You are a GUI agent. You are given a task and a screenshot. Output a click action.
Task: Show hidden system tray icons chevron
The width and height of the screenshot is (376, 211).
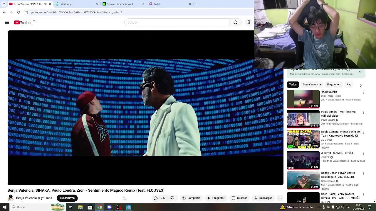pos(319,207)
